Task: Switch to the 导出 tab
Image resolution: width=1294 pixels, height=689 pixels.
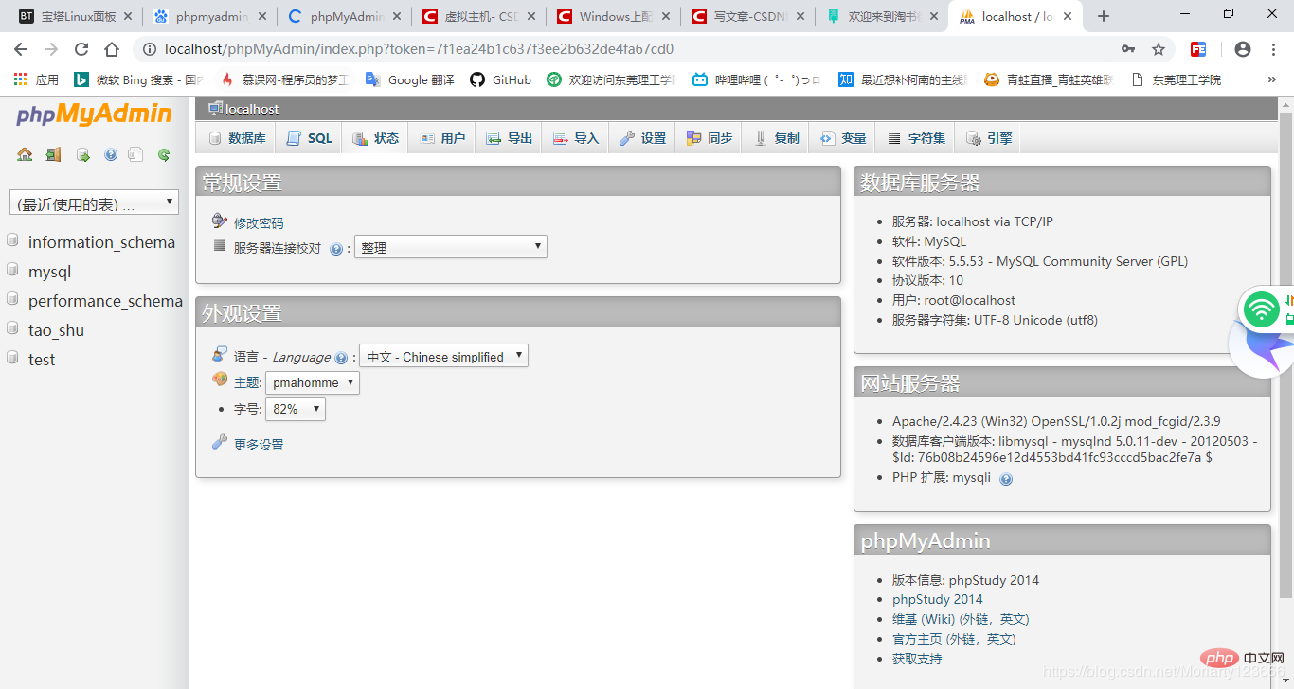Action: (x=510, y=138)
